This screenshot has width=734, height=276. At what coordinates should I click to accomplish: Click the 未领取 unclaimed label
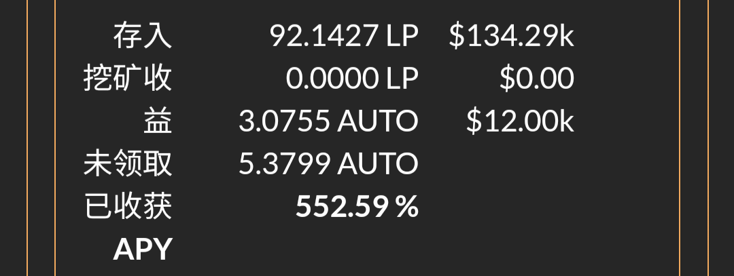[x=128, y=163]
